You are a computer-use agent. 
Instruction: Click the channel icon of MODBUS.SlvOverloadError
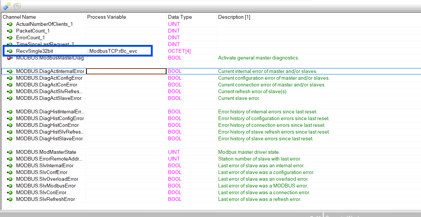click(x=10, y=179)
